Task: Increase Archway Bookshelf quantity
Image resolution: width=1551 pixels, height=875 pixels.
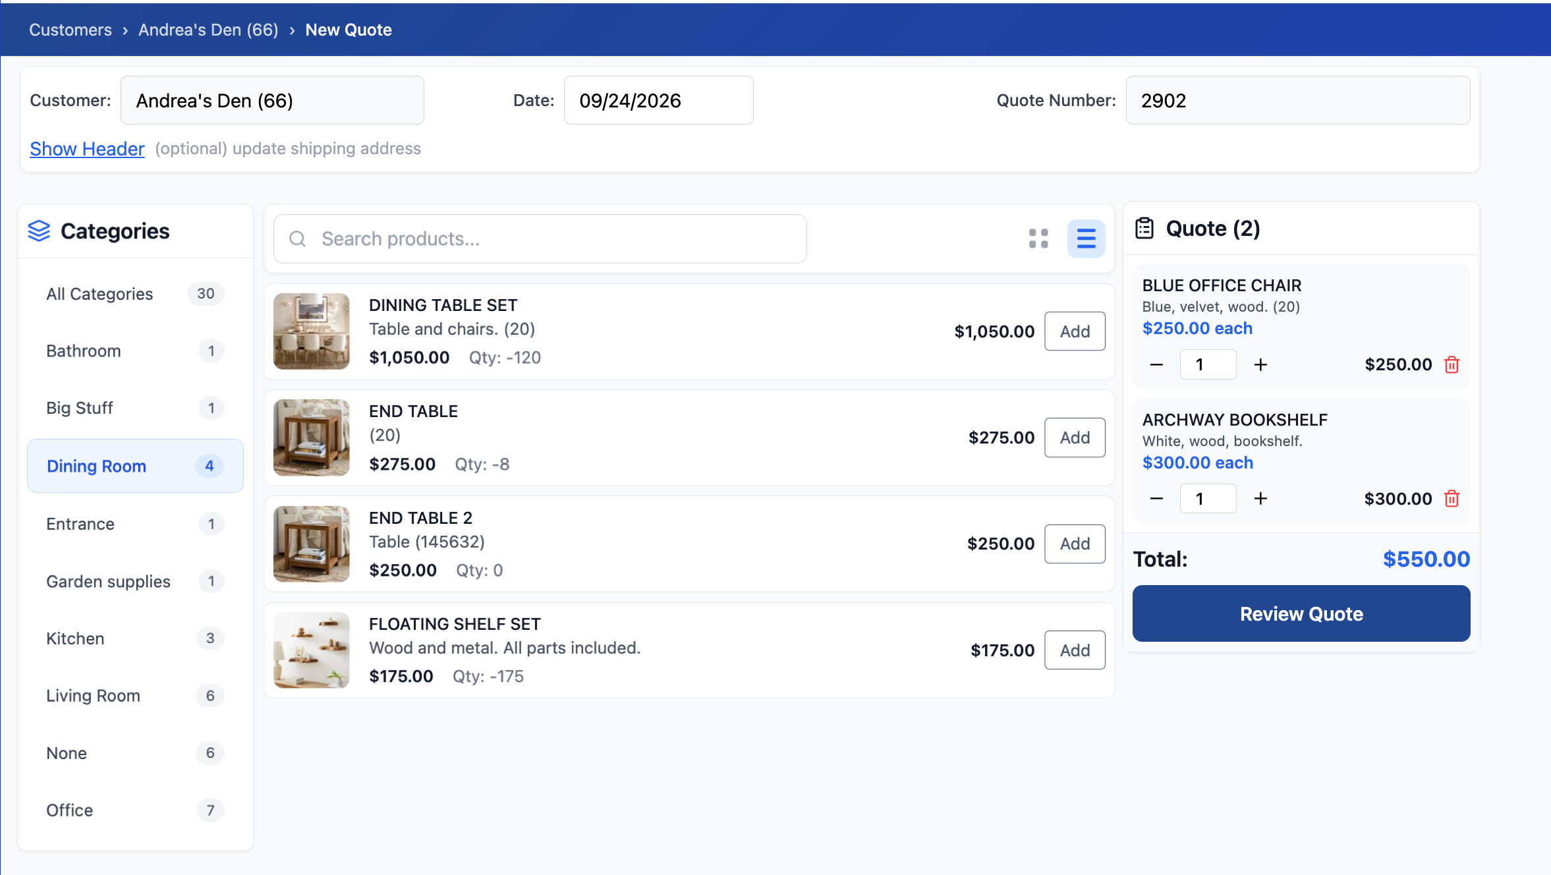Action: pyautogui.click(x=1260, y=499)
